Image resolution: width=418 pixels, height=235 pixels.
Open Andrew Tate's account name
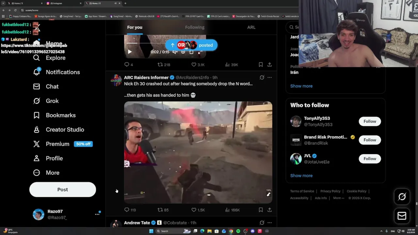point(137,223)
